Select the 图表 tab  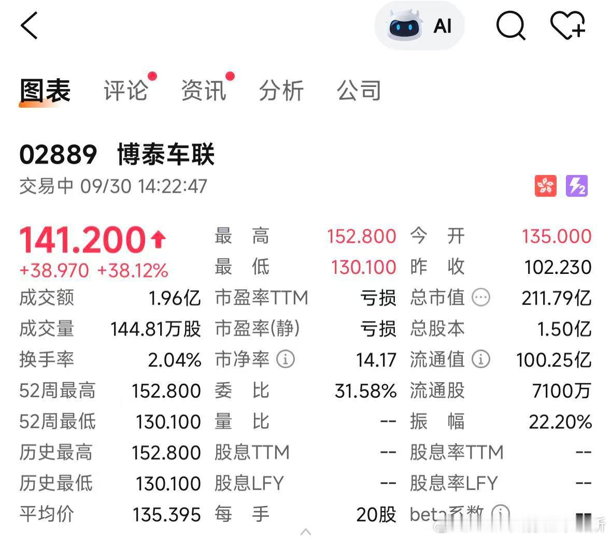[x=45, y=91]
